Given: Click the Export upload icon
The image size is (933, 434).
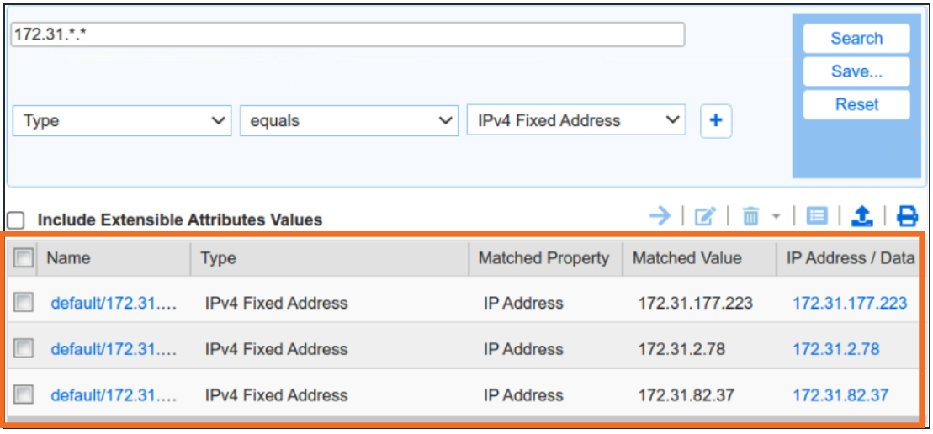Looking at the screenshot, I should pos(861,217).
